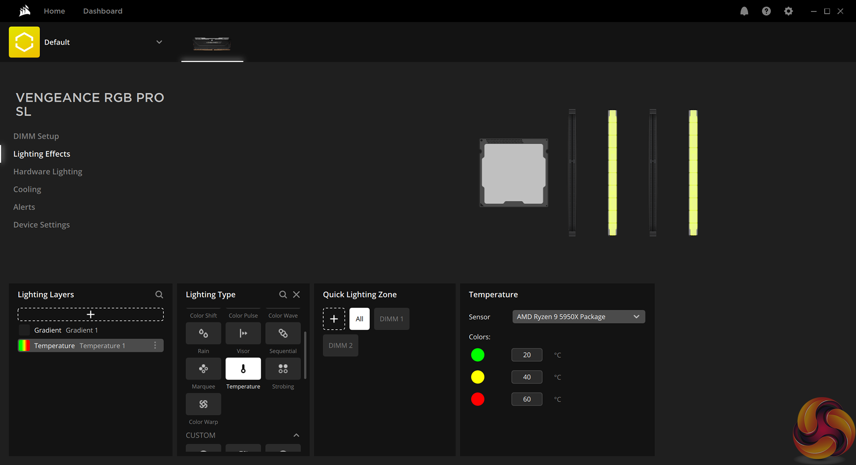This screenshot has height=465, width=856.
Task: Choose the Sequential lighting type
Action: pyautogui.click(x=283, y=333)
